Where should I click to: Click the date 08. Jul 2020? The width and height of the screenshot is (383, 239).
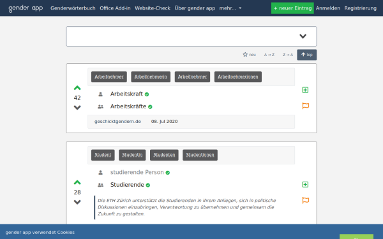pos(165,122)
